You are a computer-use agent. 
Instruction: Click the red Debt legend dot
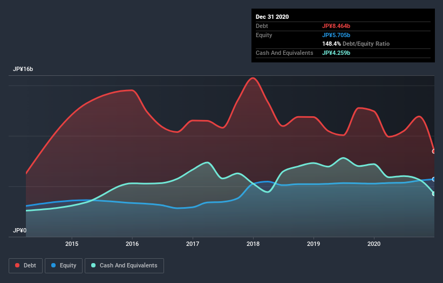pyautogui.click(x=17, y=265)
